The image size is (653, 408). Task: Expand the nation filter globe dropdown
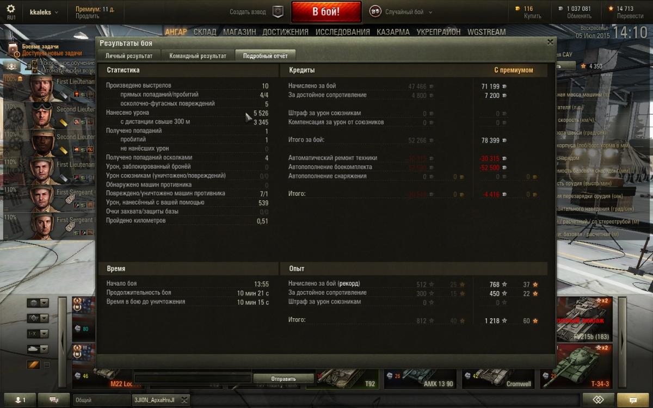click(x=38, y=303)
